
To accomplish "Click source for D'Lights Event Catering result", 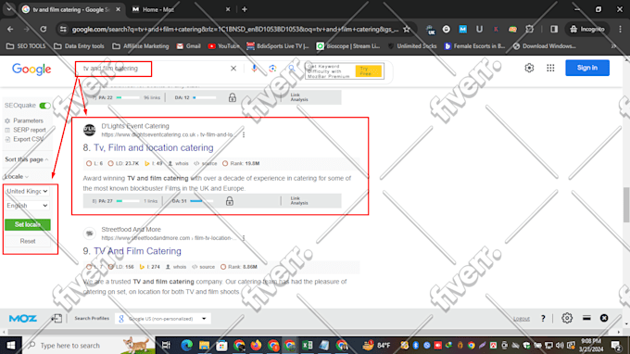I will (206, 163).
